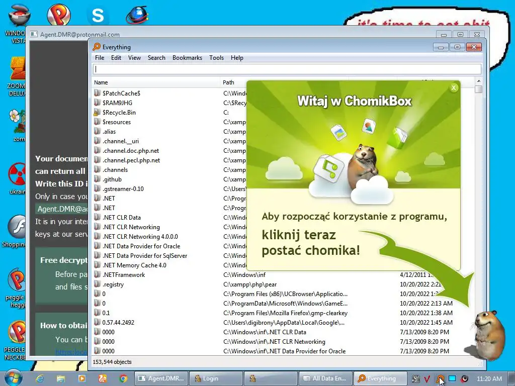Image resolution: width=515 pixels, height=386 pixels.
Task: Select the .gstreamer-0.10 row
Action: click(123, 189)
